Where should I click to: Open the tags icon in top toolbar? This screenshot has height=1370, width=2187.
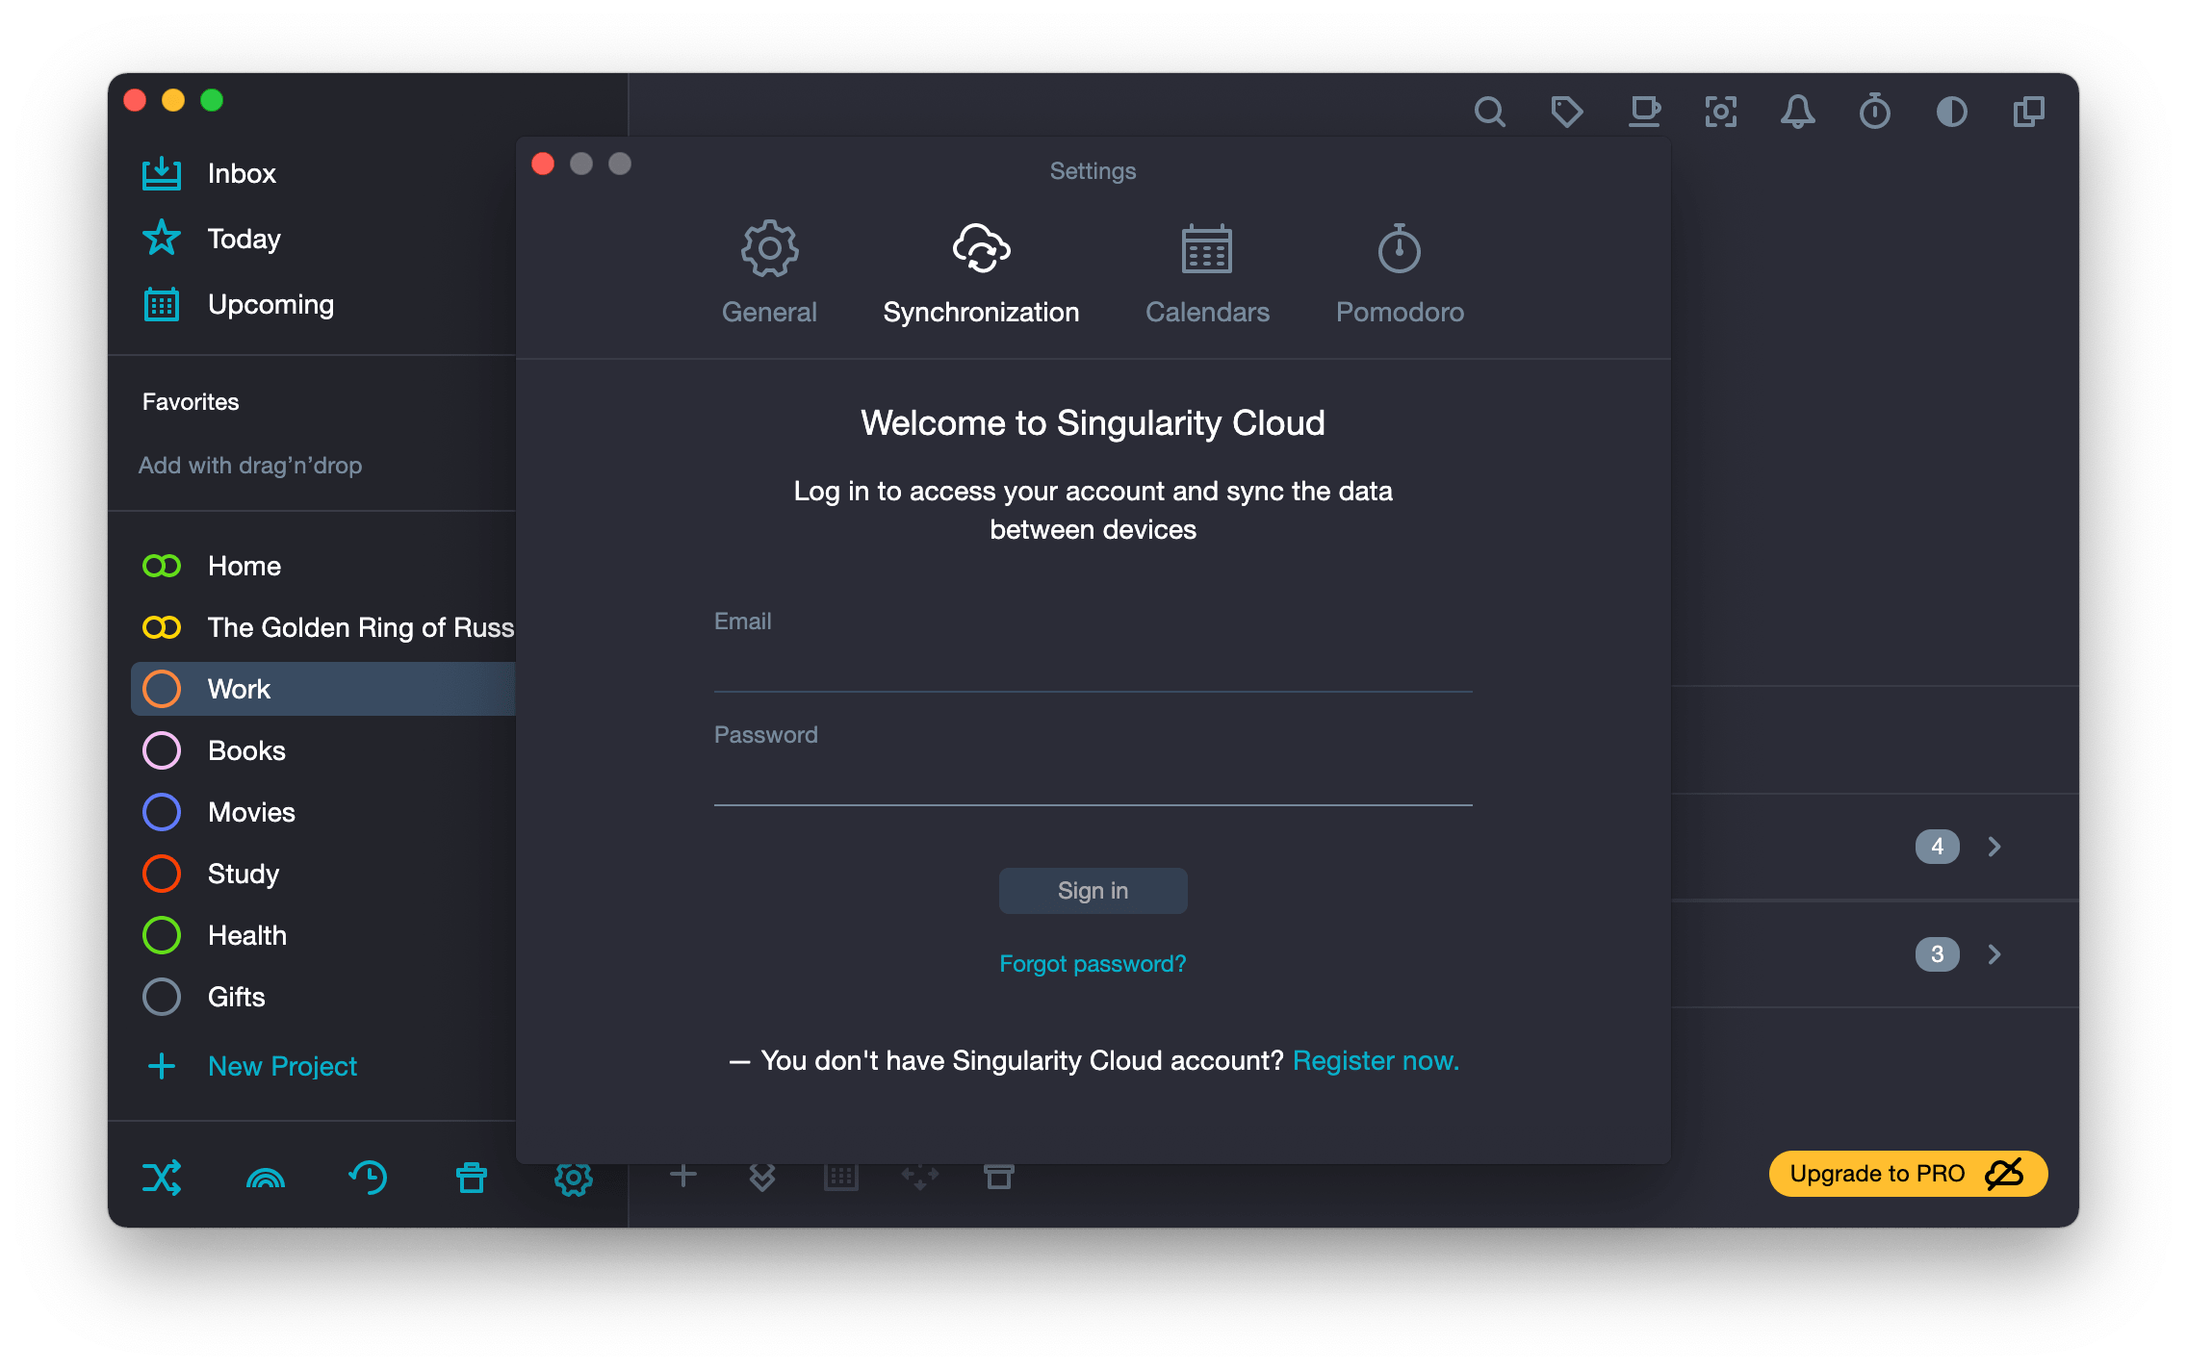pos(1566,113)
